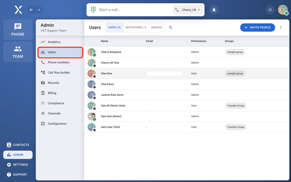Screen dimensions: 291x182
Task: Toggle the notification bell mute icon
Action: point(214,10)
